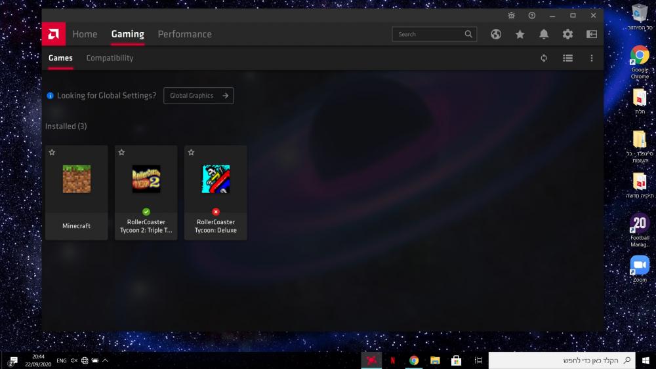The height and width of the screenshot is (369, 656).
Task: Switch to the Performance tab
Action: (x=184, y=34)
